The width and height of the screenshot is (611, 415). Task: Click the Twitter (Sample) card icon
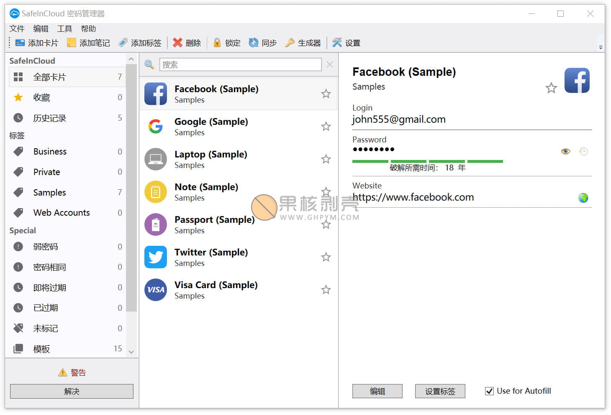[x=156, y=257]
